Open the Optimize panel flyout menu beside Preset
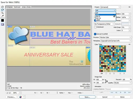The image size is (133, 99). (129, 7)
